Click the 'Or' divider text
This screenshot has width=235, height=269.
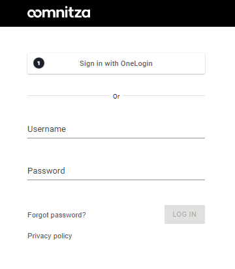point(116,96)
